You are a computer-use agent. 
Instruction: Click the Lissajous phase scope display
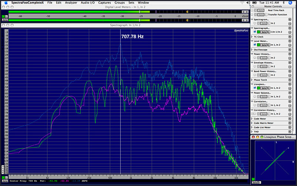[274, 160]
